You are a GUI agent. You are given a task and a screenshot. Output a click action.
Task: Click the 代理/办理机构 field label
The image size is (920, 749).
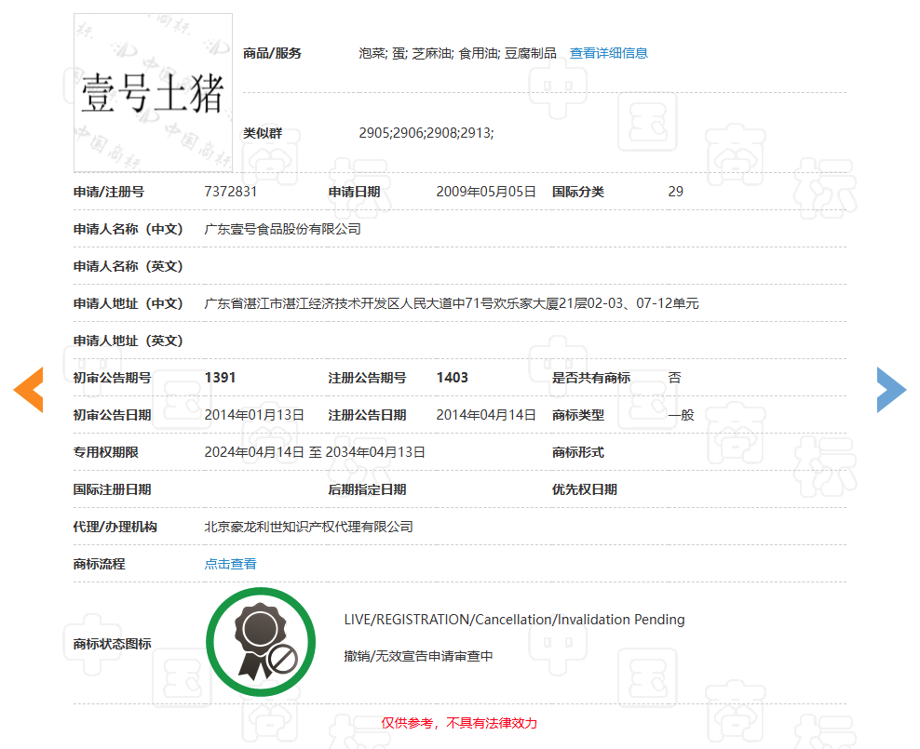[115, 527]
